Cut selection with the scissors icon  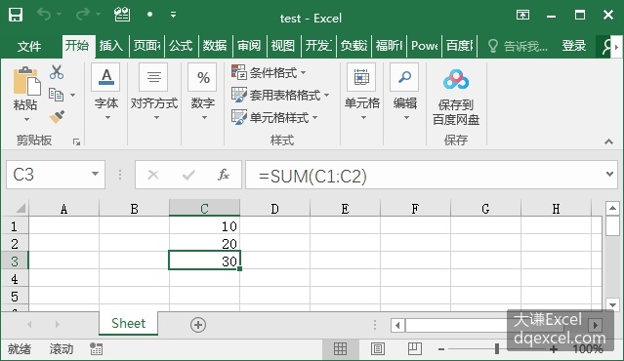click(x=57, y=72)
